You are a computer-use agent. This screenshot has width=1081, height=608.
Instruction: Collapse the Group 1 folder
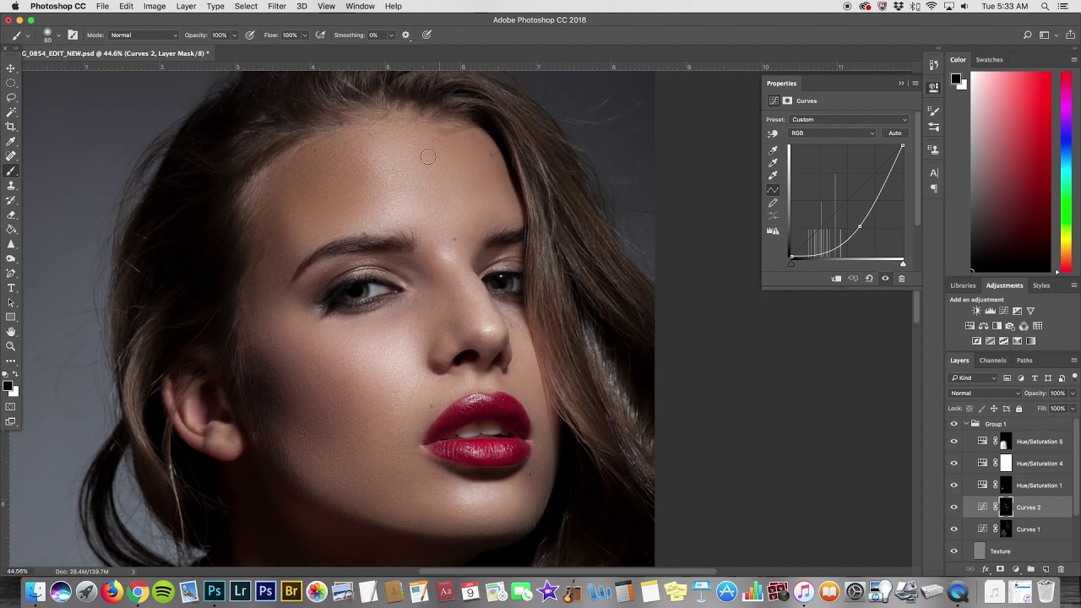point(966,424)
